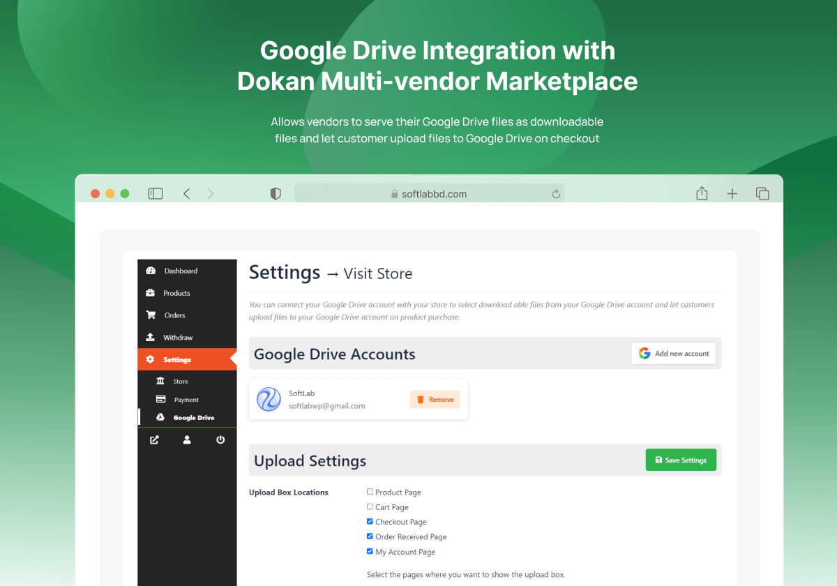Image resolution: width=837 pixels, height=586 pixels.
Task: Click the browser share icon
Action: 702,193
